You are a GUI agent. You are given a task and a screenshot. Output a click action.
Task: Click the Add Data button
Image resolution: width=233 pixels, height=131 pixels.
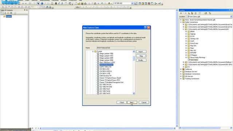point(109,3)
